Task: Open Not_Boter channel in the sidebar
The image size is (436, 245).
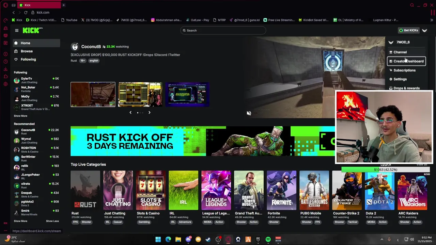Action: 36,89
